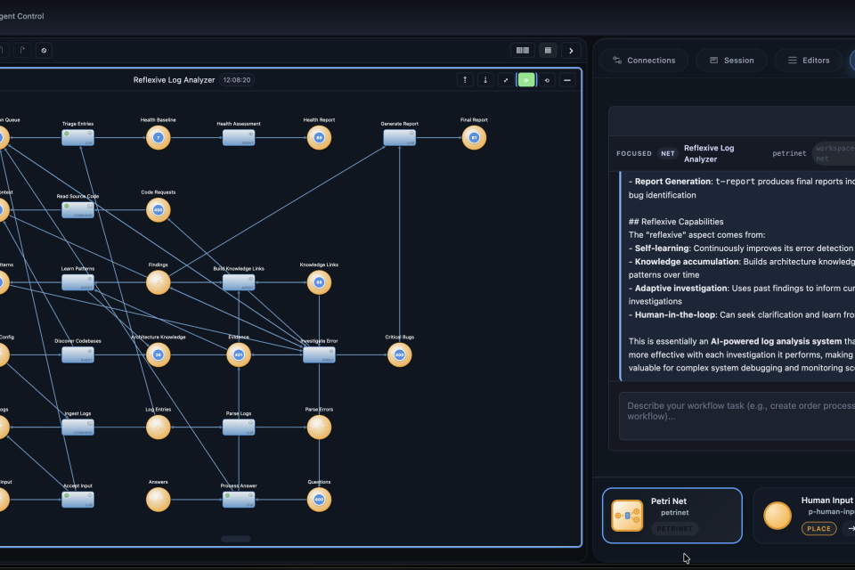Click the up arrow icon in net header
Viewport: 855px width, 570px height.
(465, 80)
